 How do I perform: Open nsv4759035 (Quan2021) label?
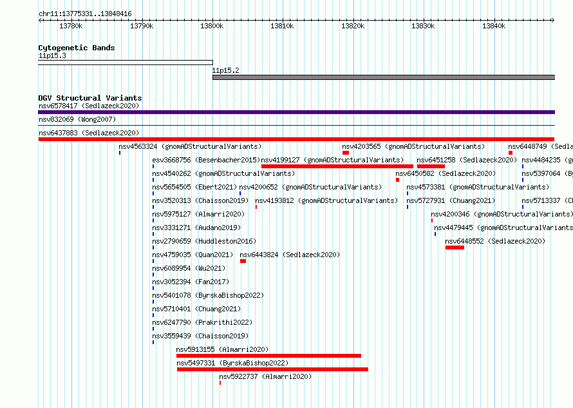click(x=193, y=255)
